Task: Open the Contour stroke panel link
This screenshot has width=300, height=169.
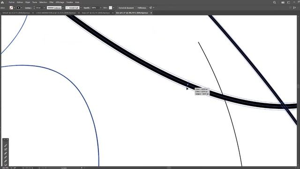Action: coord(28,8)
